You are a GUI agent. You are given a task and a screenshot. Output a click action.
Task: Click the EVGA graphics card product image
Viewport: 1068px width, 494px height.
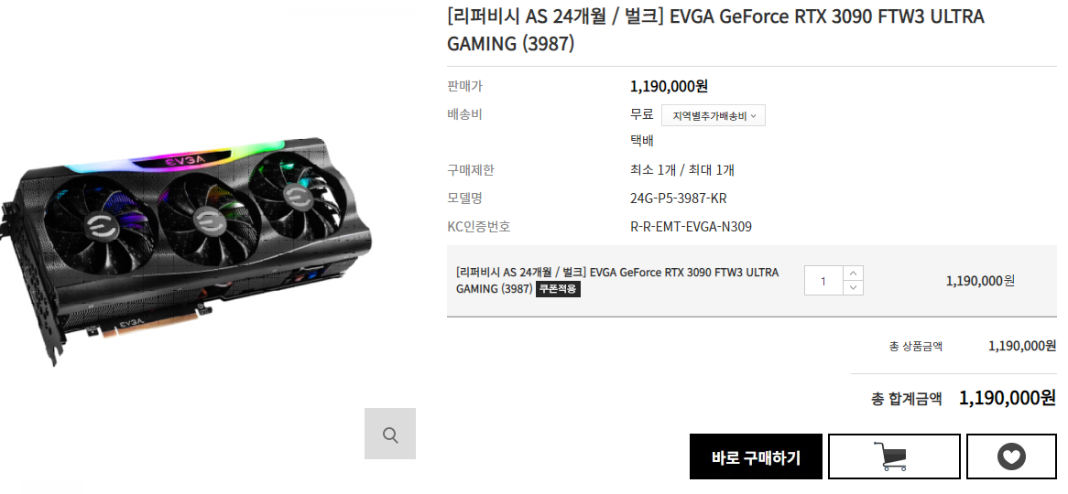[x=194, y=248]
